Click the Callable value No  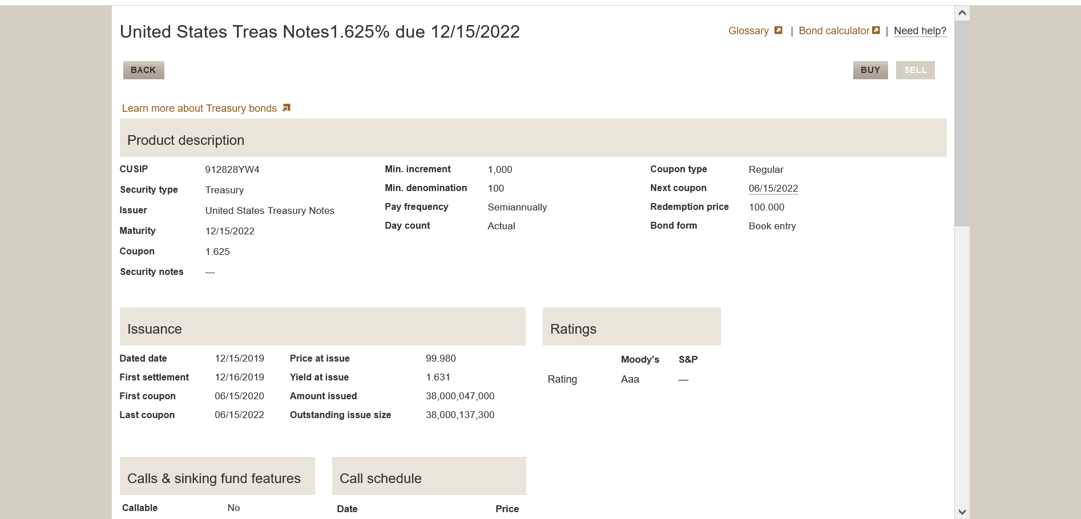click(x=233, y=508)
